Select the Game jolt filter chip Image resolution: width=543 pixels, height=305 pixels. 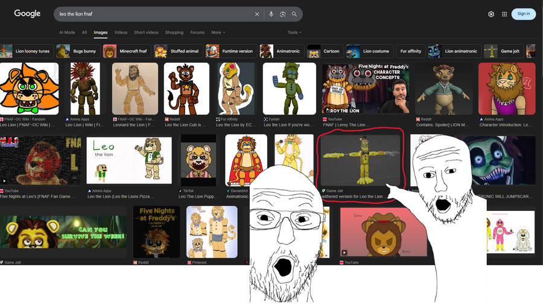click(504, 51)
